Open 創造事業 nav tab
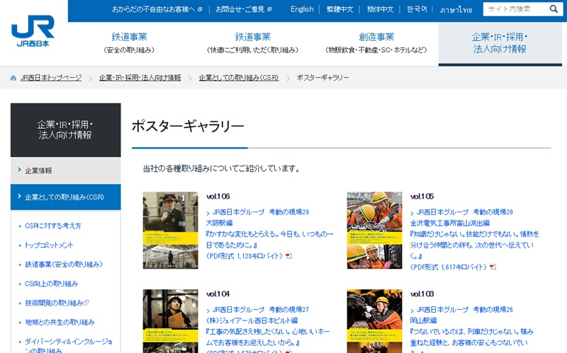Viewport: 567px width, 353px height. point(376,43)
